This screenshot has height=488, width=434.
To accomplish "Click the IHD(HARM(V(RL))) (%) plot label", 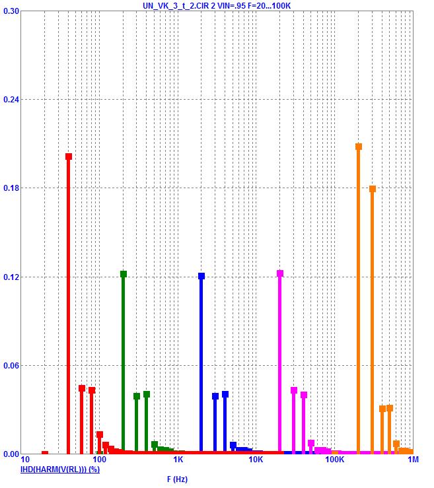I will pyautogui.click(x=60, y=470).
